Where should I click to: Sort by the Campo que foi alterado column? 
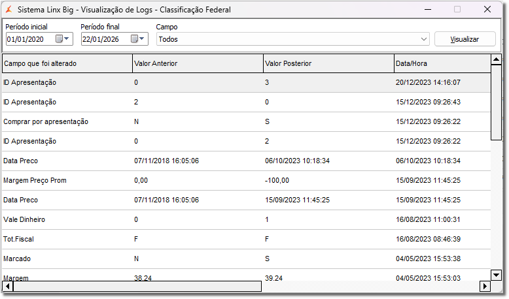(65, 63)
